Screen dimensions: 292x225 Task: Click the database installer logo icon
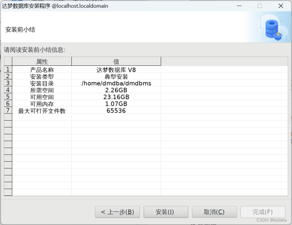pyautogui.click(x=273, y=28)
